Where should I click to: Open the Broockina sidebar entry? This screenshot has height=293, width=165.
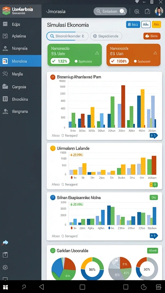[x=21, y=99]
